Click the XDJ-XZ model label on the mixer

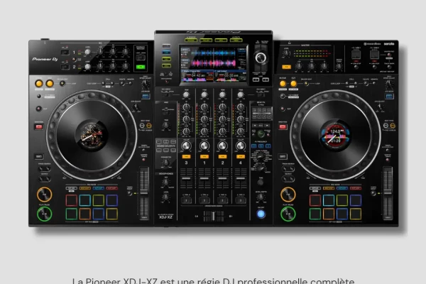coord(165,217)
